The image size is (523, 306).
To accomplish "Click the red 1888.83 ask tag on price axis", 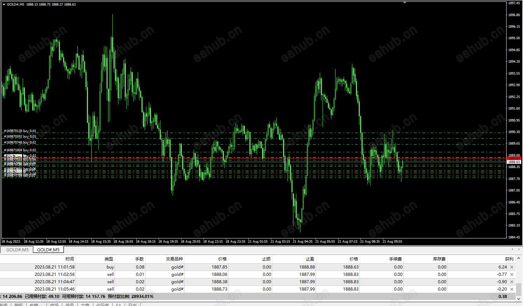I will (514, 158).
